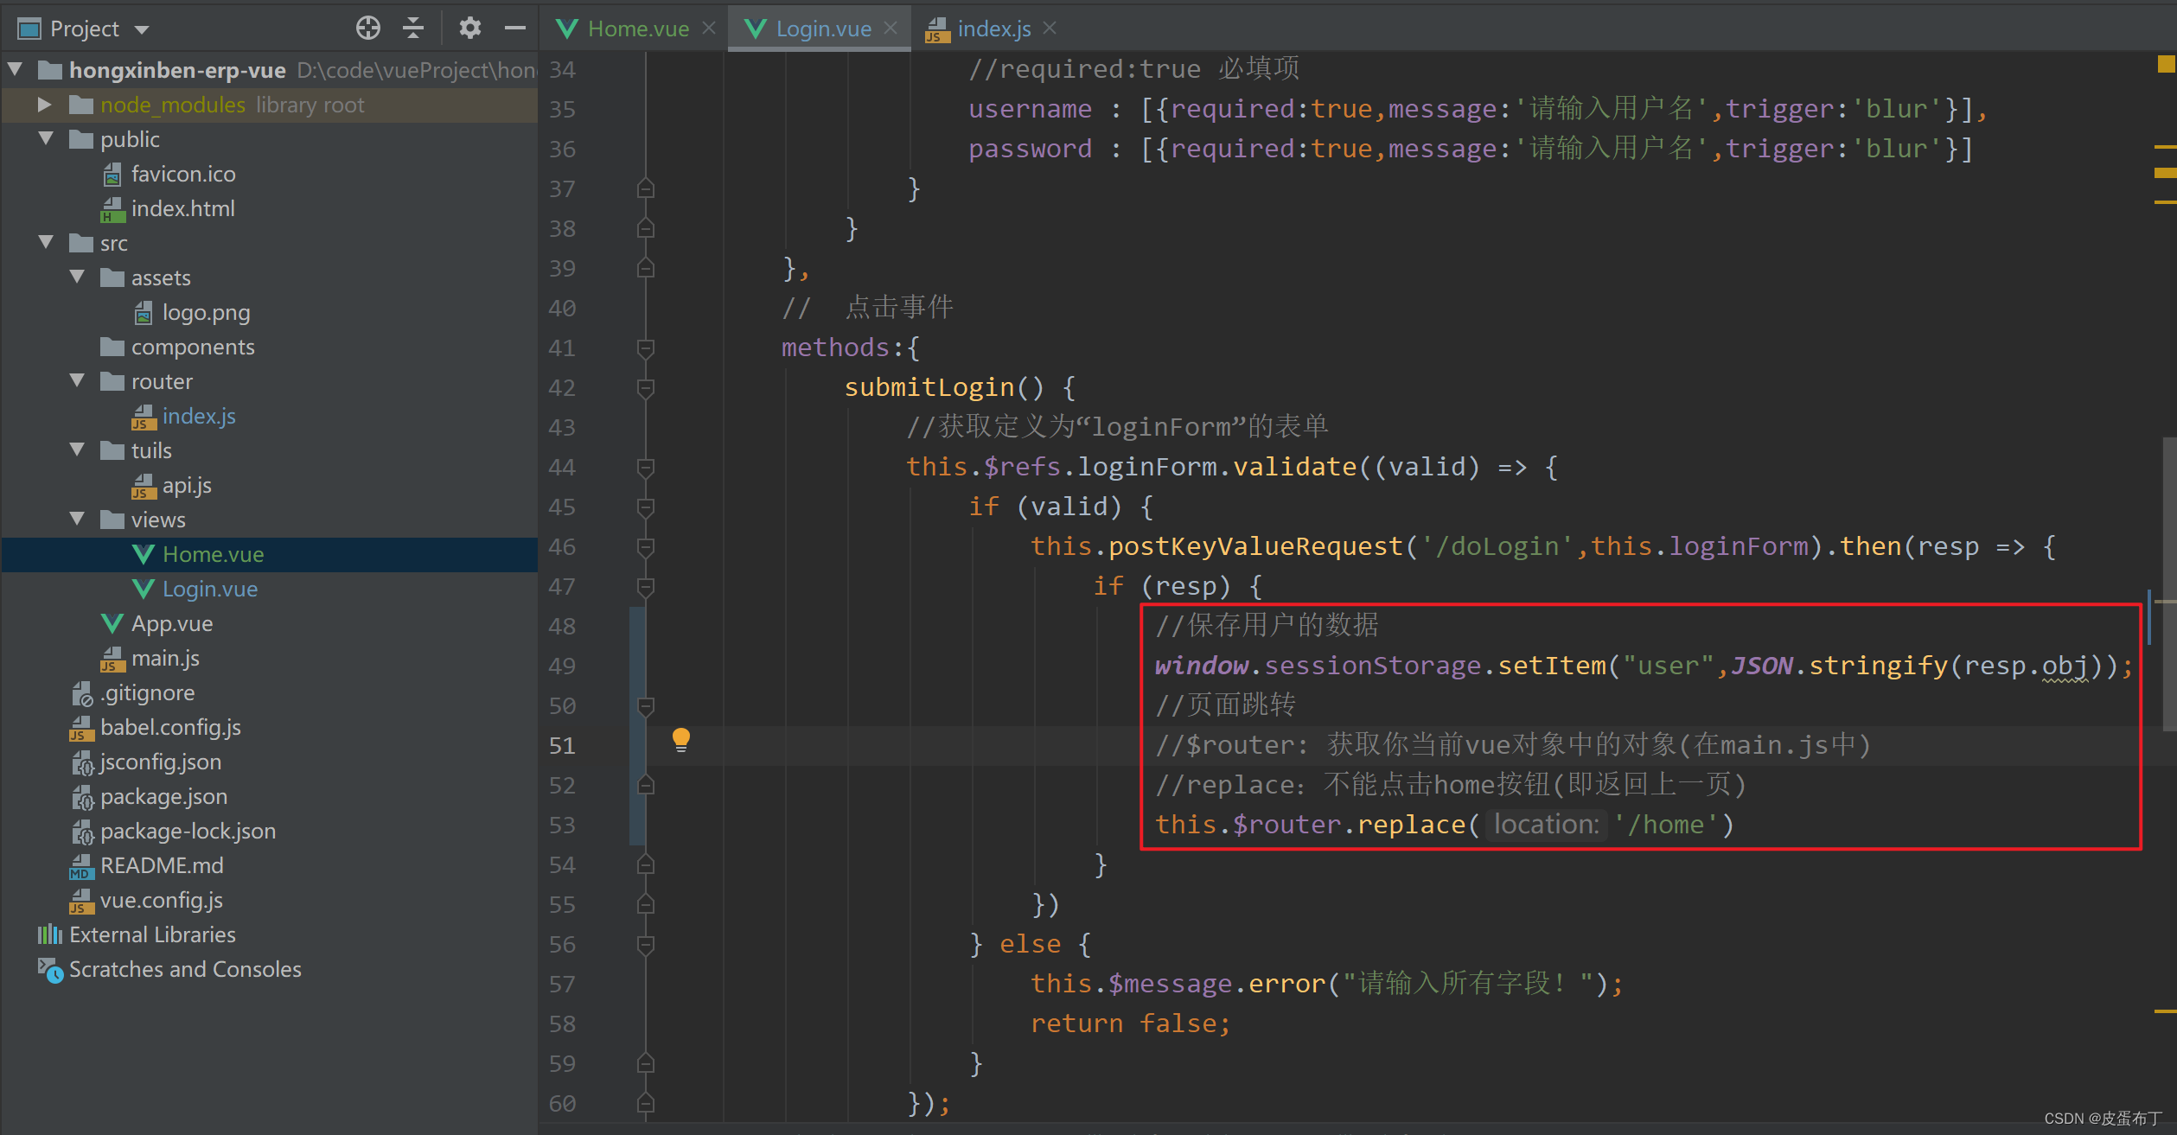Open babel.config.js file
The width and height of the screenshot is (2177, 1135).
click(170, 727)
